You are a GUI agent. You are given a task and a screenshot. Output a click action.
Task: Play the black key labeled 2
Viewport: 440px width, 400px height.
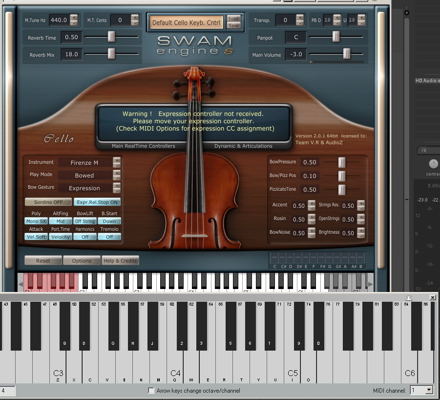[182, 326]
